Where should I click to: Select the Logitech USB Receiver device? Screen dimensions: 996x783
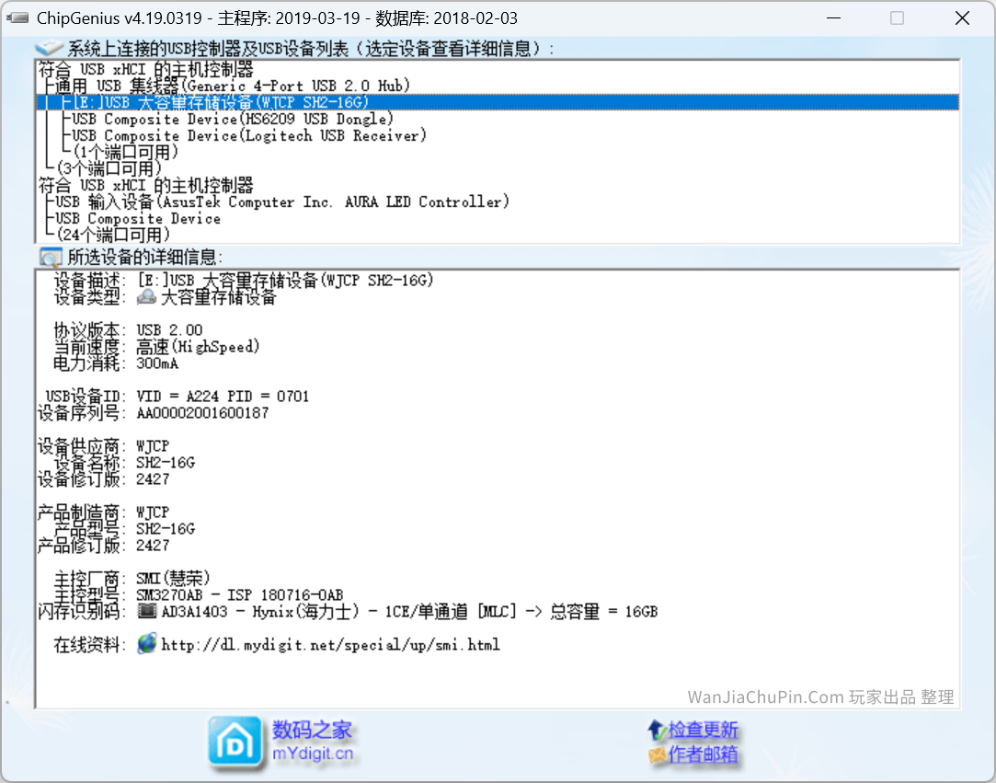point(248,135)
